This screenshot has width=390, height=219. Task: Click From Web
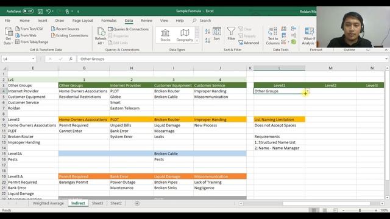(x=26, y=35)
